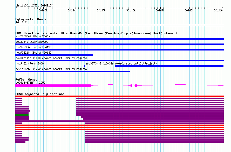Select the blue bar under esv3451115
This screenshot has height=152, width=231.
pos(119,61)
